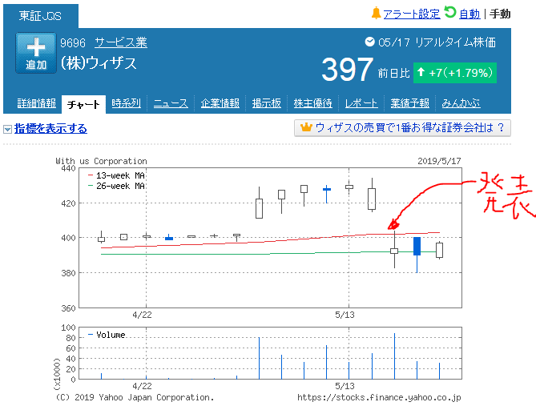Switch to the 詳細情報 tab

pos(37,103)
